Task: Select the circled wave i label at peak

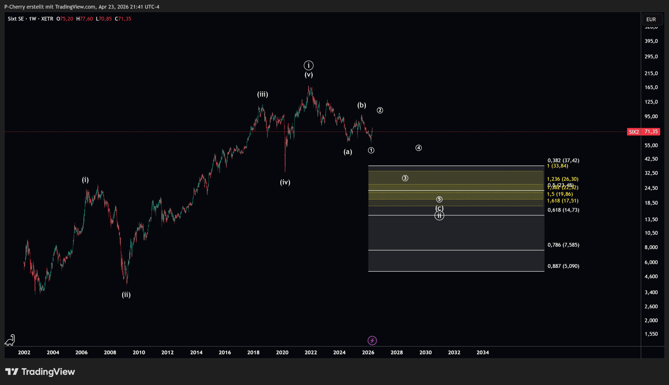Action: (308, 65)
